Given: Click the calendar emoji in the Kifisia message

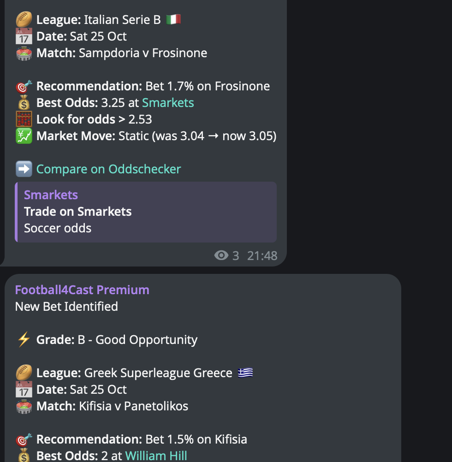Looking at the screenshot, I should (x=24, y=390).
